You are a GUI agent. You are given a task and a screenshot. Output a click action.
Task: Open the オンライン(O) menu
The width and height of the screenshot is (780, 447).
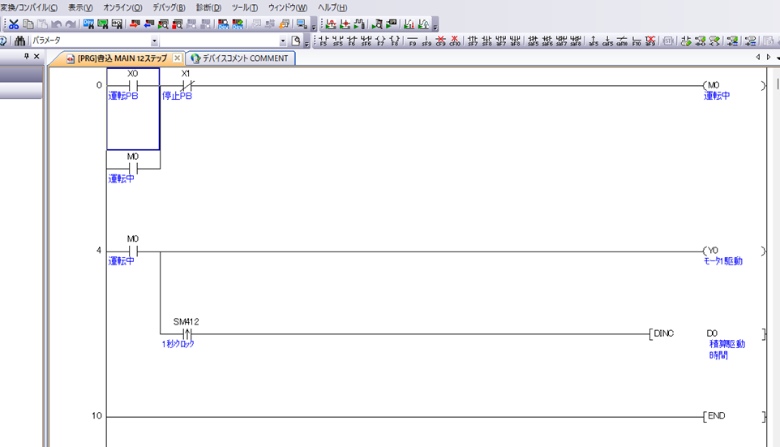click(x=122, y=7)
